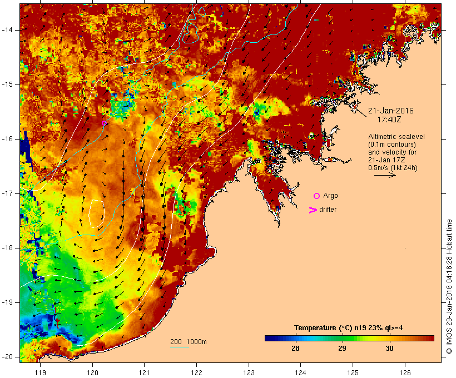Click the '121' longitude axis label
This screenshot has width=456, height=378.
pos(144,372)
